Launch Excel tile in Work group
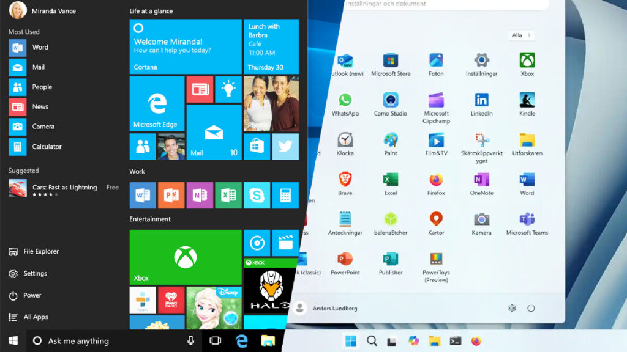This screenshot has width=627, height=352. point(228,195)
